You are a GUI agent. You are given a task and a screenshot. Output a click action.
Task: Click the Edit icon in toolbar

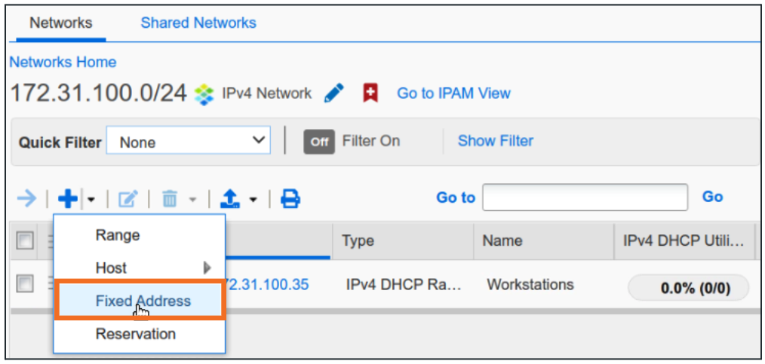(127, 199)
